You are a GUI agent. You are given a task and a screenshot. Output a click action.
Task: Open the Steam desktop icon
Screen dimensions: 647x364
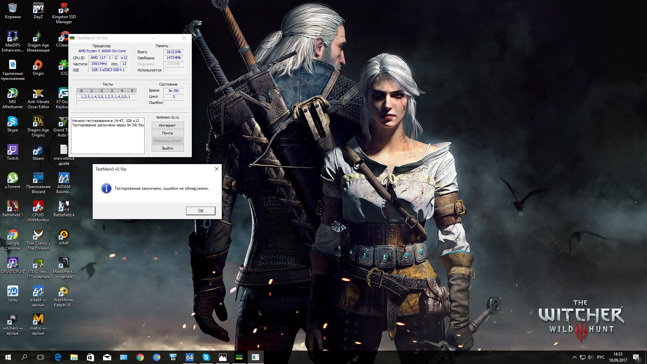[38, 152]
